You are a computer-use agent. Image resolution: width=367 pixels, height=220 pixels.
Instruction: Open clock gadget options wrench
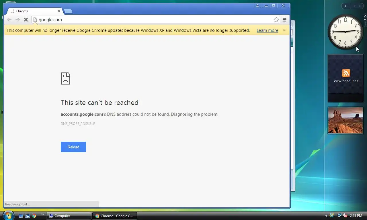365,19
